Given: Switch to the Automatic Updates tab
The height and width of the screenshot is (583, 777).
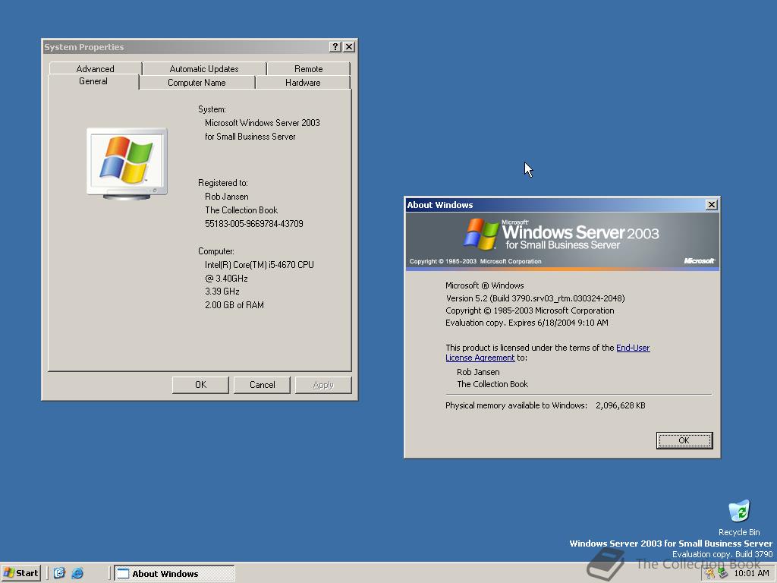Looking at the screenshot, I should (203, 68).
